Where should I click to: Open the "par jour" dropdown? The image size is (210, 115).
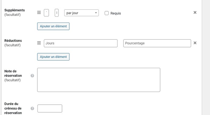82,13
